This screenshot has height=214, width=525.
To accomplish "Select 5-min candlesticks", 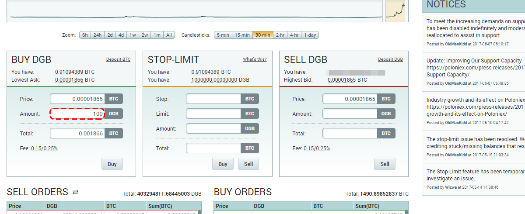I will 223,35.
